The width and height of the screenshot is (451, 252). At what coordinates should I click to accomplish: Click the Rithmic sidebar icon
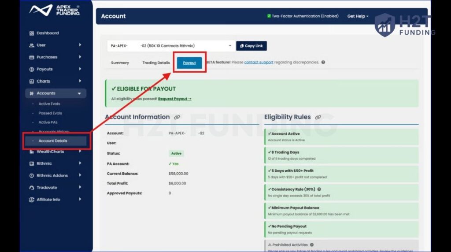click(32, 164)
